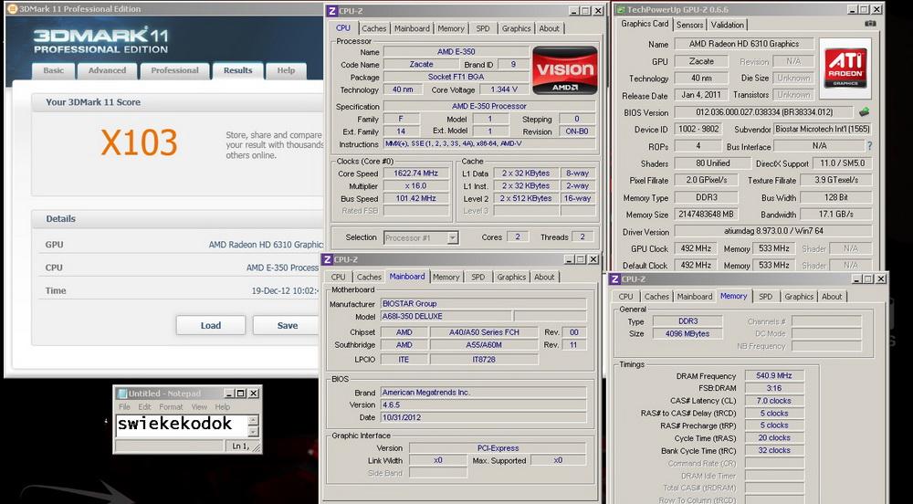
Task: Open Notepad File menu
Action: [124, 407]
